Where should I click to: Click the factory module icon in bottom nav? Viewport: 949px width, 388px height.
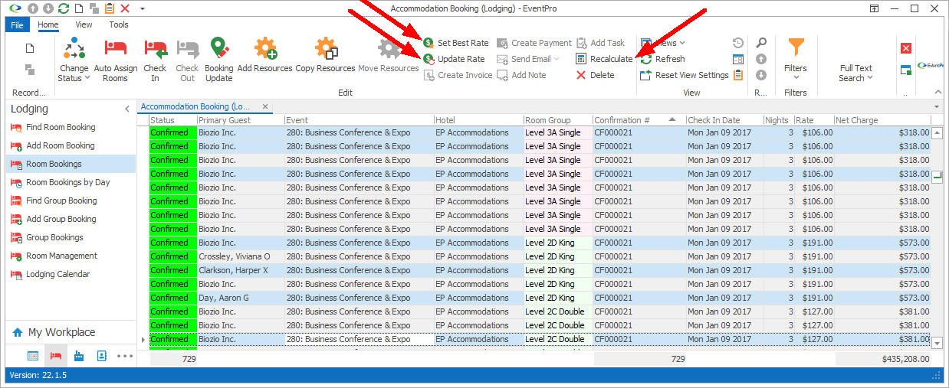tap(79, 356)
